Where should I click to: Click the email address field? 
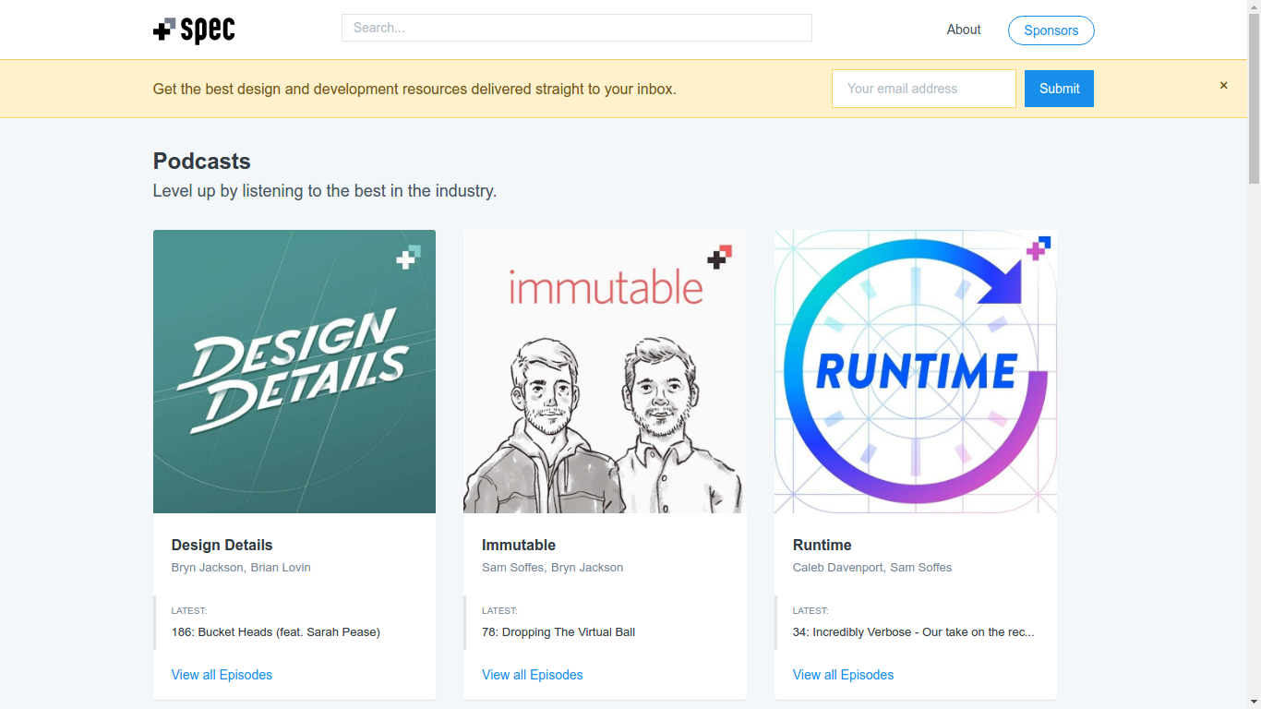[923, 89]
